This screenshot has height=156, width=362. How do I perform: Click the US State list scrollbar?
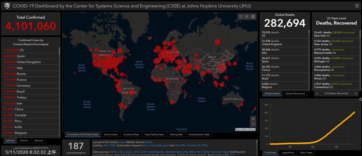point(360,34)
